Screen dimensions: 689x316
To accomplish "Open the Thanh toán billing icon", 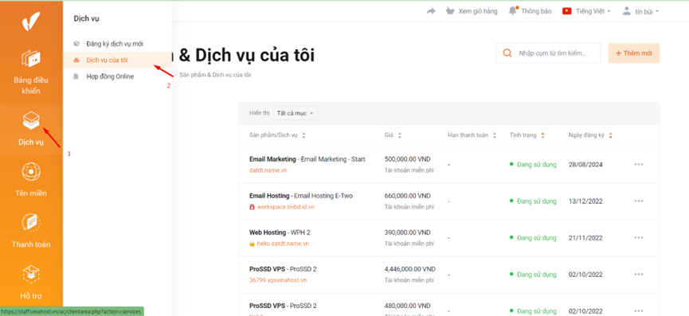I will click(x=31, y=224).
